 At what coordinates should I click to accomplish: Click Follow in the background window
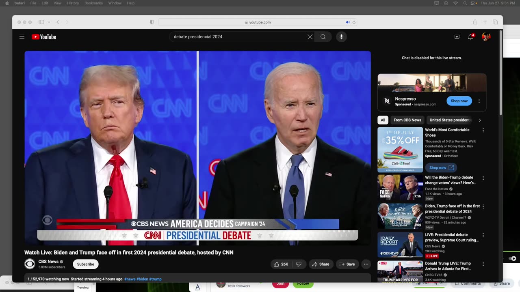(x=303, y=283)
